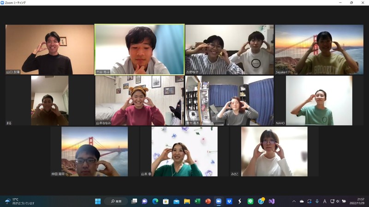Launch Visual Studio from the taskbar
The width and height of the screenshot is (369, 207).
pyautogui.click(x=272, y=201)
